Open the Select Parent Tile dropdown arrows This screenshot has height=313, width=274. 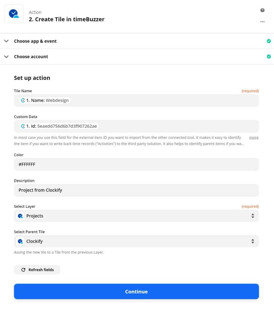click(253, 241)
